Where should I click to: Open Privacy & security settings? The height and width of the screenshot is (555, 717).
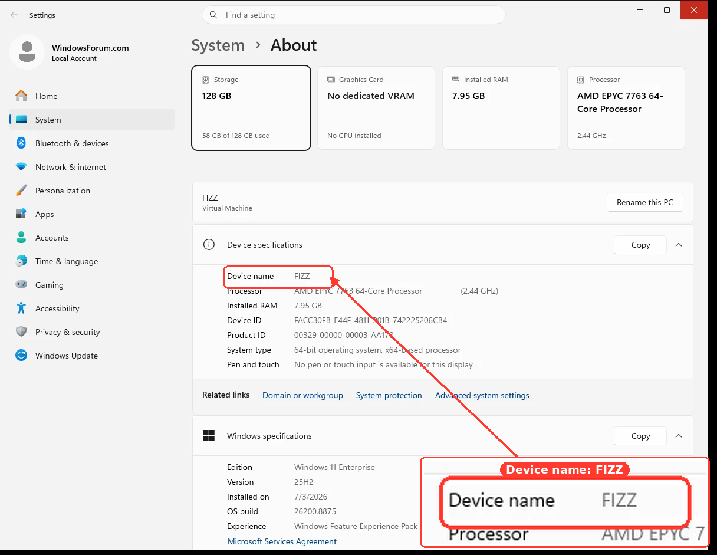(92, 332)
